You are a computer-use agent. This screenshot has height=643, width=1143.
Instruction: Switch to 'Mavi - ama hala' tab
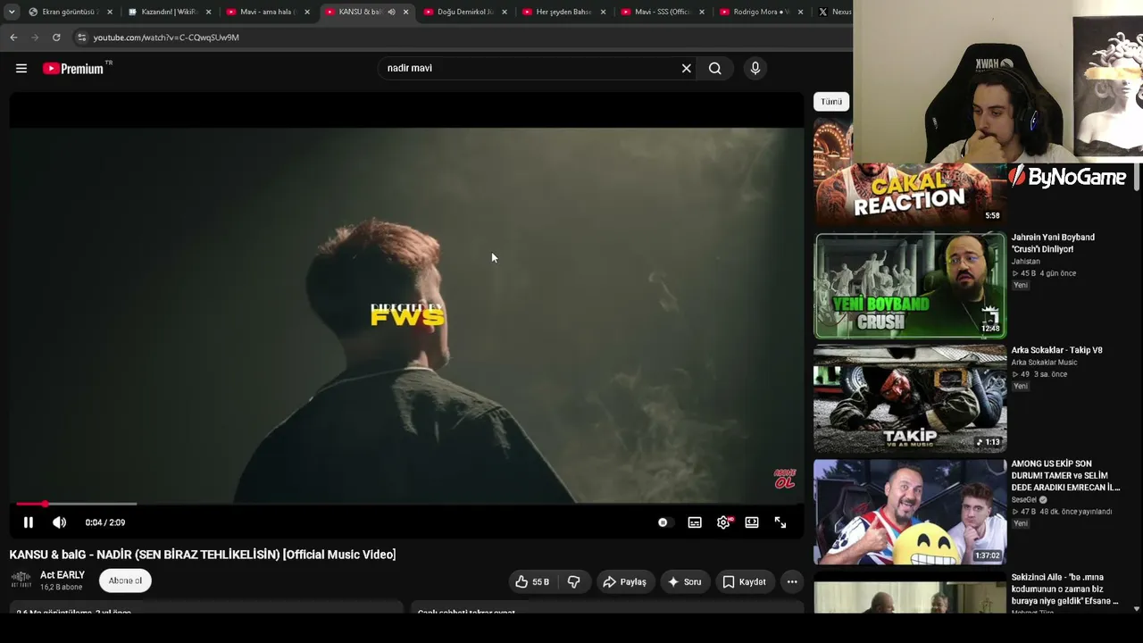(265, 12)
